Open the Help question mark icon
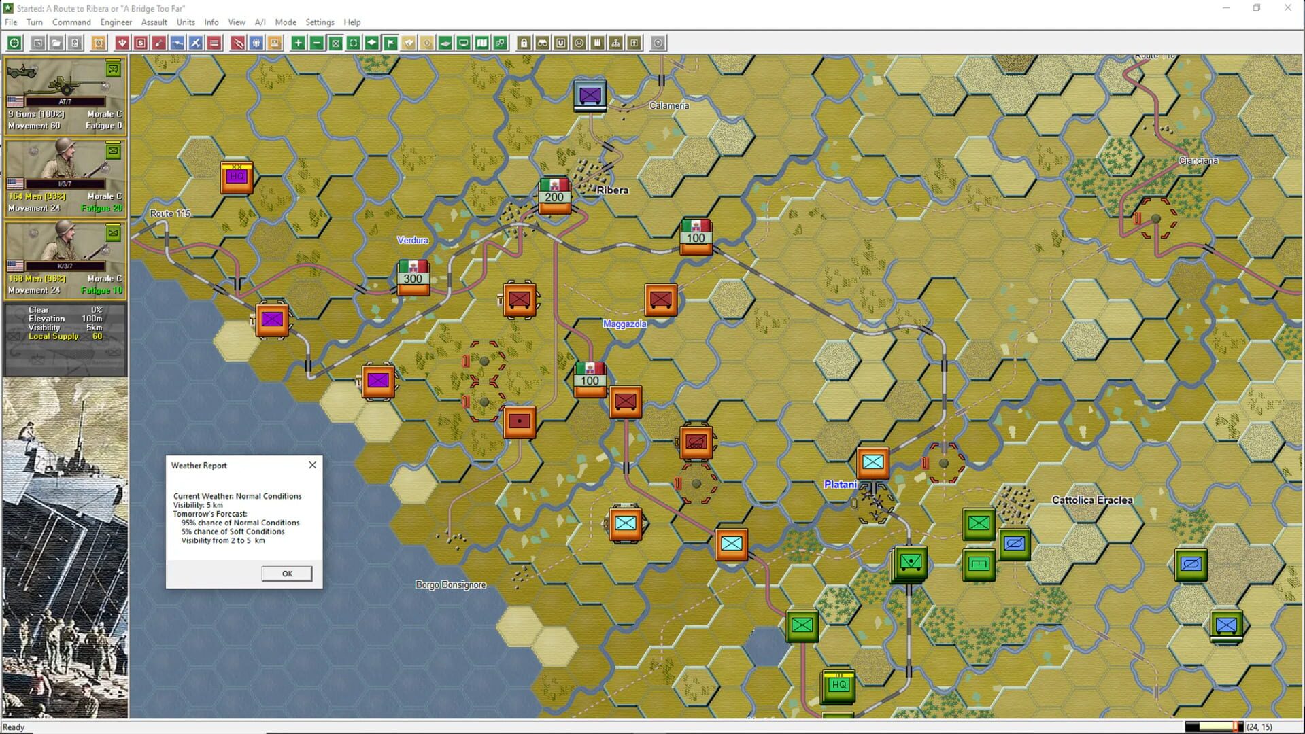 click(658, 43)
